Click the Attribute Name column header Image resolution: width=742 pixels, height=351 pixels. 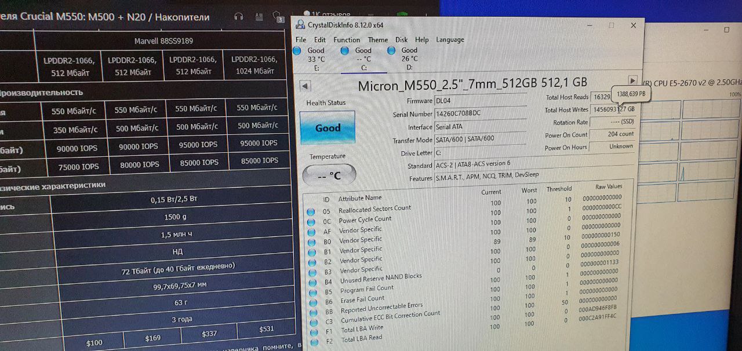(360, 198)
